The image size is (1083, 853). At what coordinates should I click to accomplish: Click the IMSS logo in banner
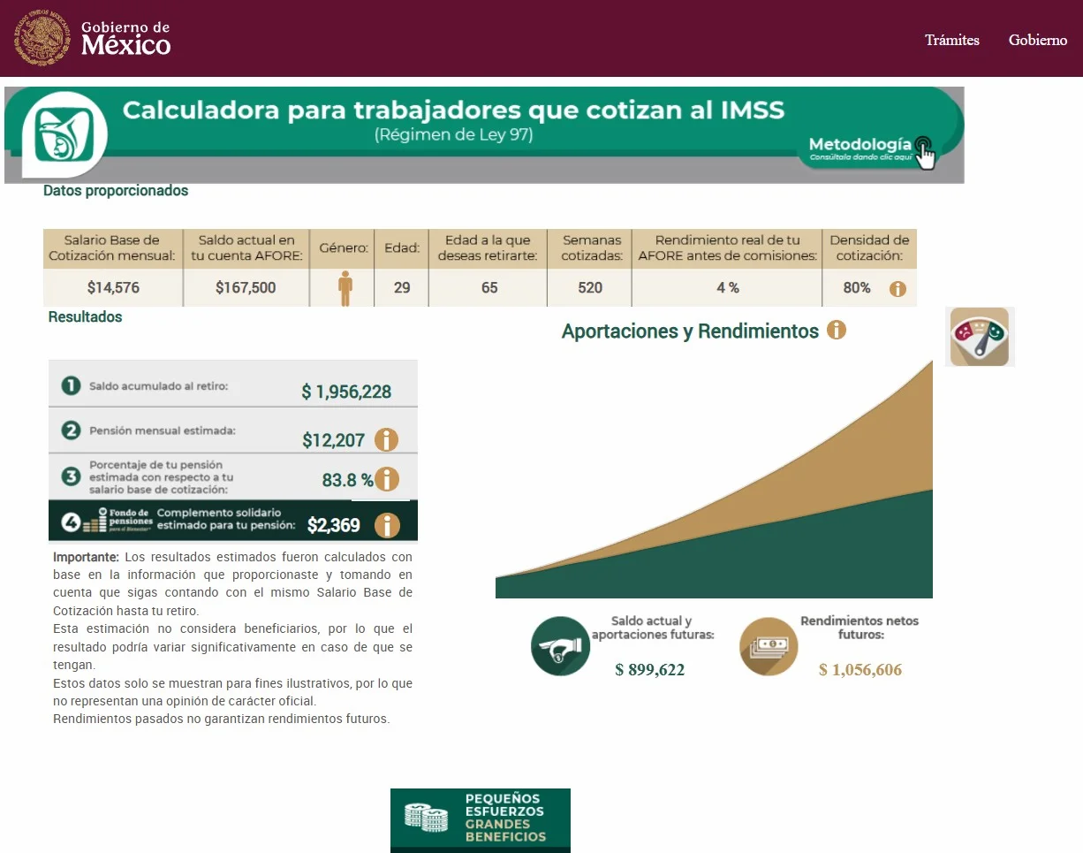click(x=64, y=133)
